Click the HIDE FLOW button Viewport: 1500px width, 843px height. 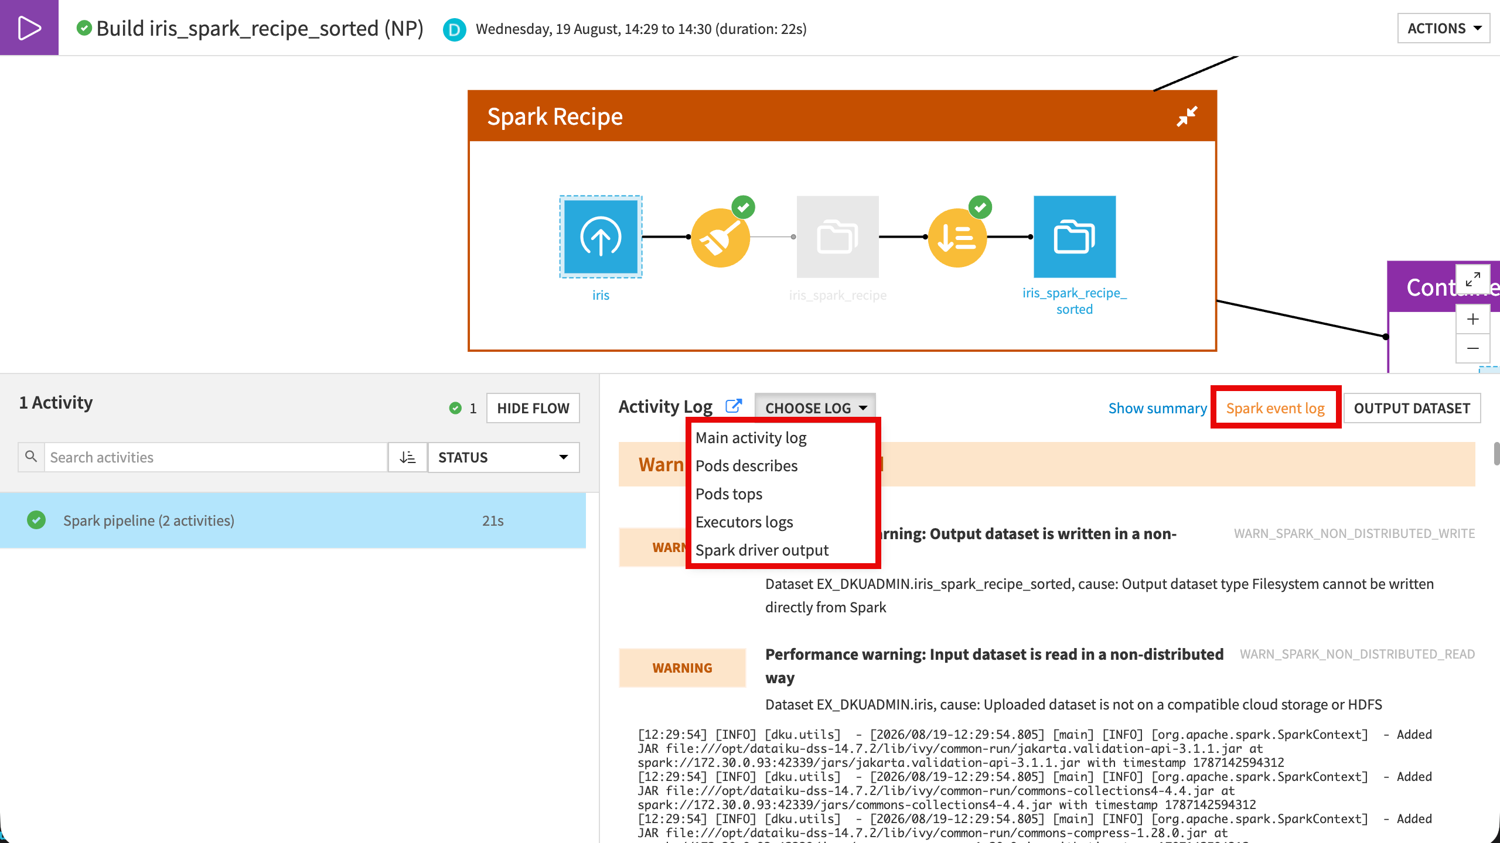tap(533, 408)
